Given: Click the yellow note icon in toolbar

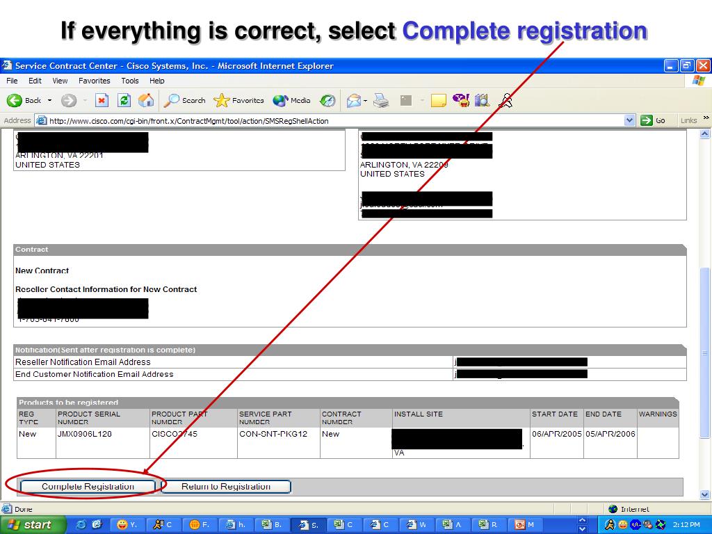Looking at the screenshot, I should click(x=438, y=100).
